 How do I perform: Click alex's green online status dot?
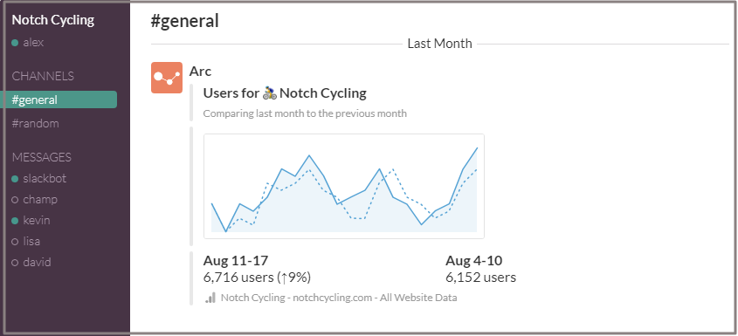pyautogui.click(x=15, y=43)
